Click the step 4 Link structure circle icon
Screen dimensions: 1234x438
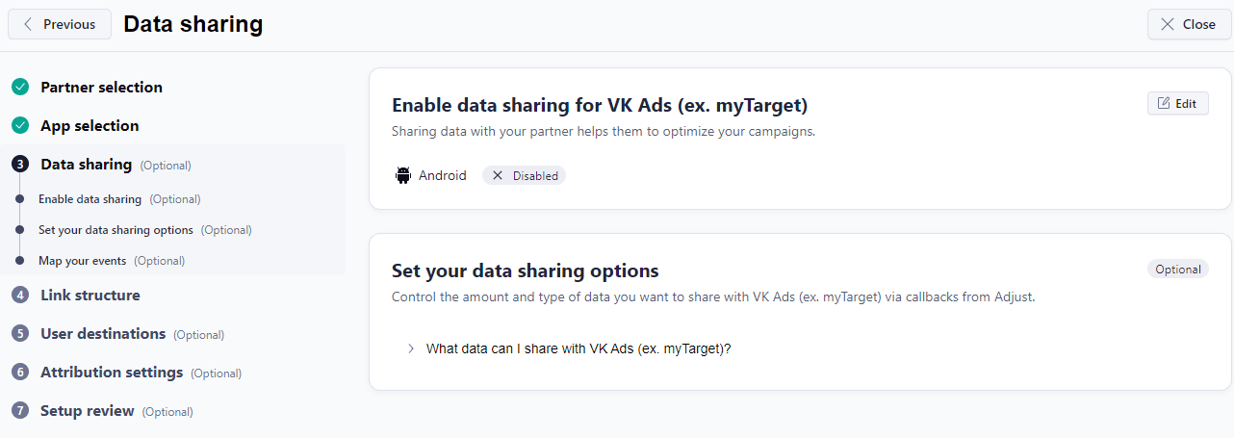20,296
